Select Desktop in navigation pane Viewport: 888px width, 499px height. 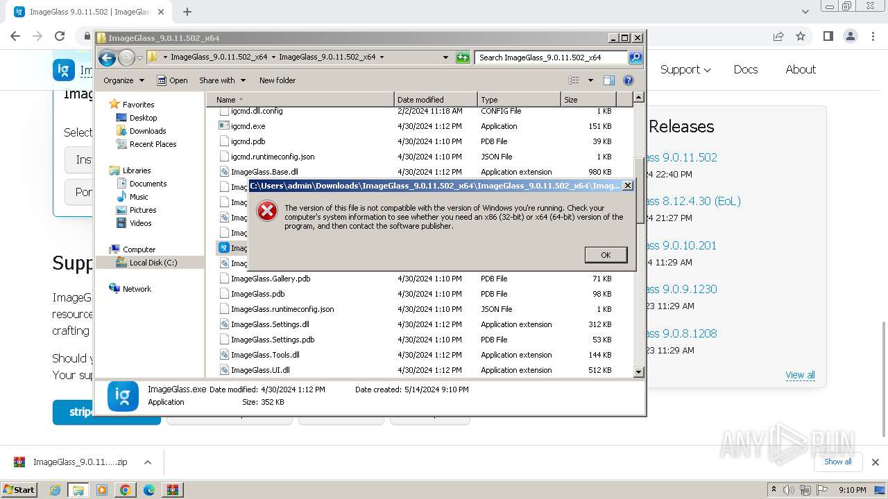143,118
